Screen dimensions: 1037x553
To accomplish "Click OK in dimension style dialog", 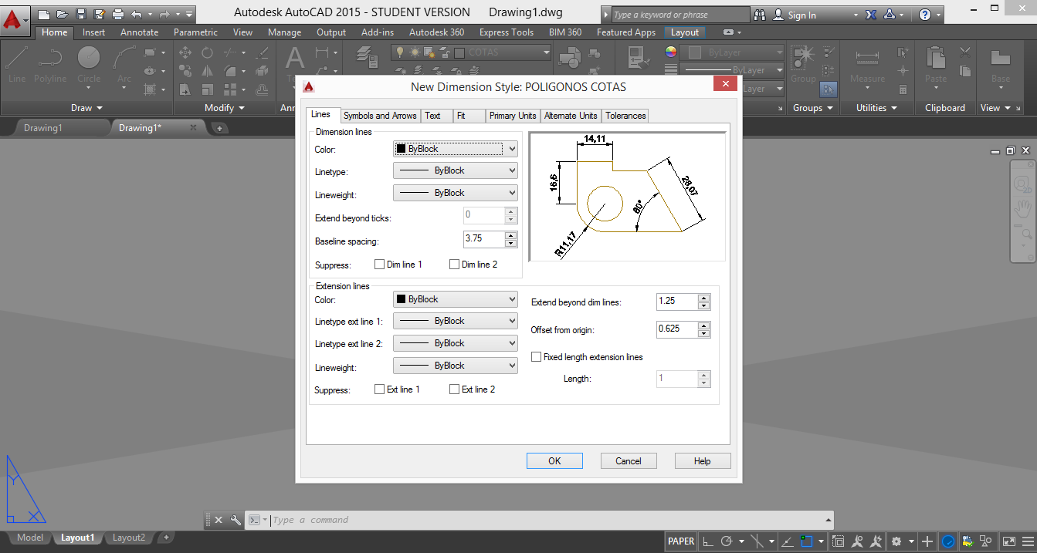I will [x=554, y=461].
